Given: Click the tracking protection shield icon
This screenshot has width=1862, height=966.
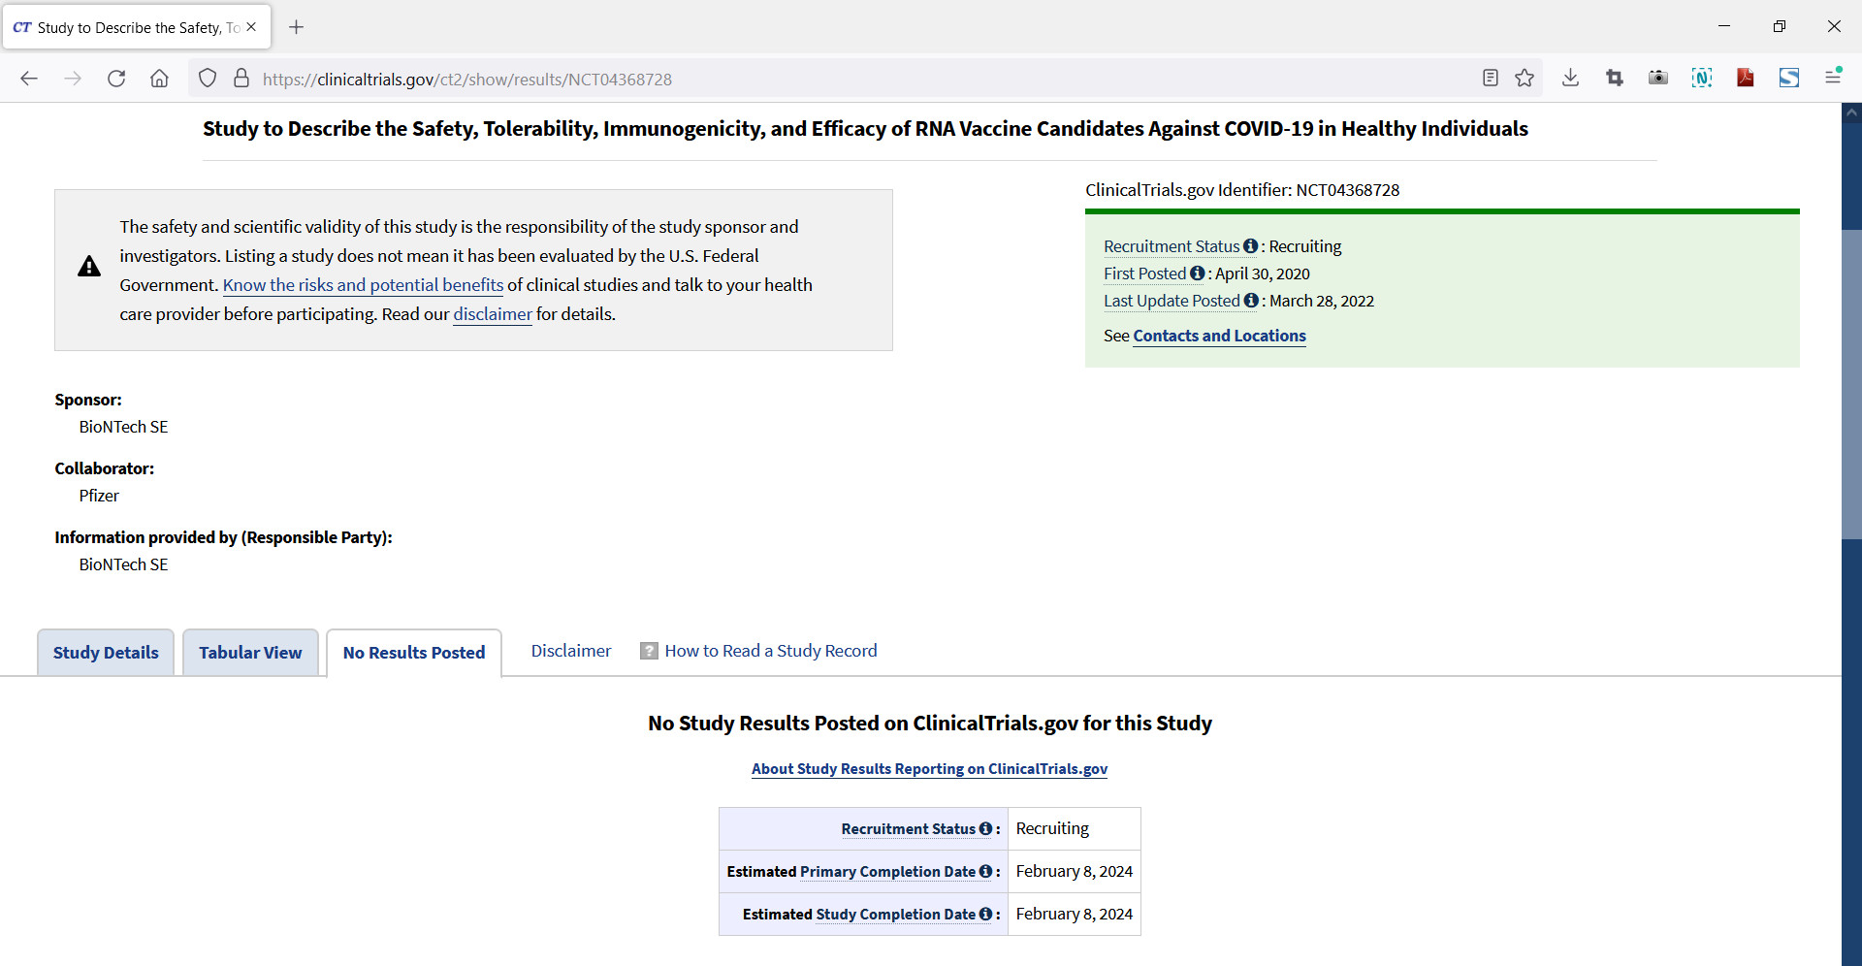Looking at the screenshot, I should click(208, 79).
